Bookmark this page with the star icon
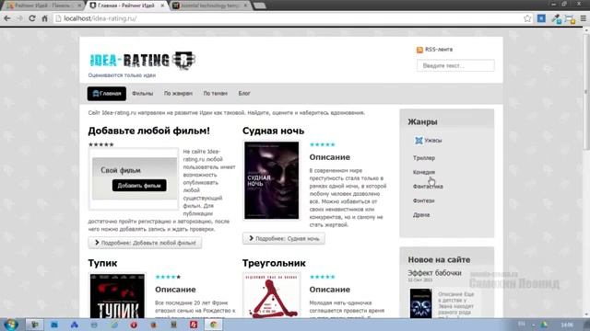Viewport: 590px width, 331px height. click(527, 18)
